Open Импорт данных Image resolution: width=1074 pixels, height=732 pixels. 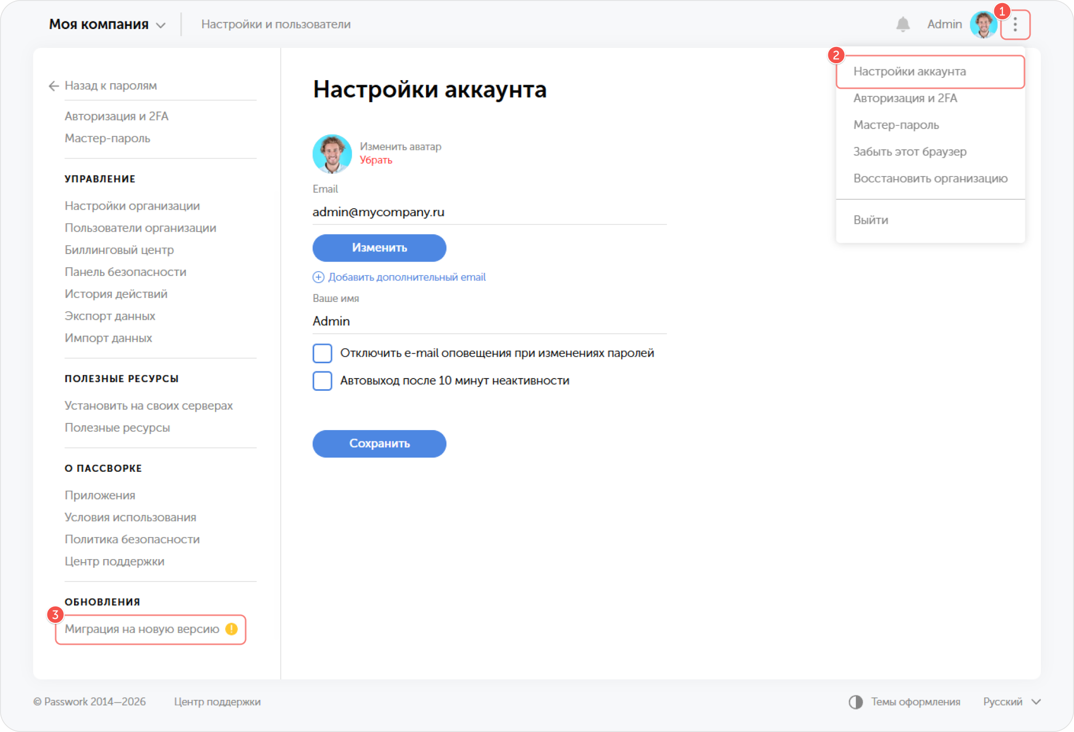108,338
